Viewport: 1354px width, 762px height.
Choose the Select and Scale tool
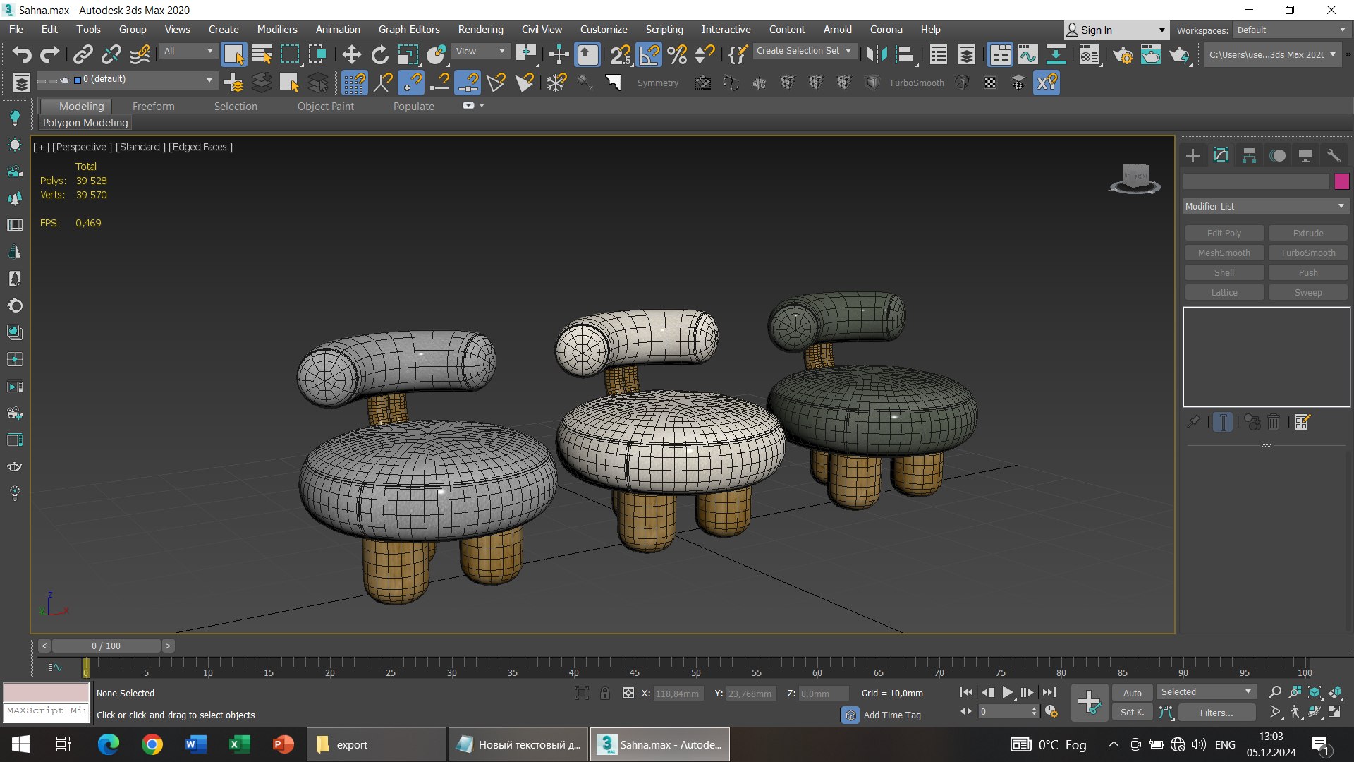pos(408,54)
